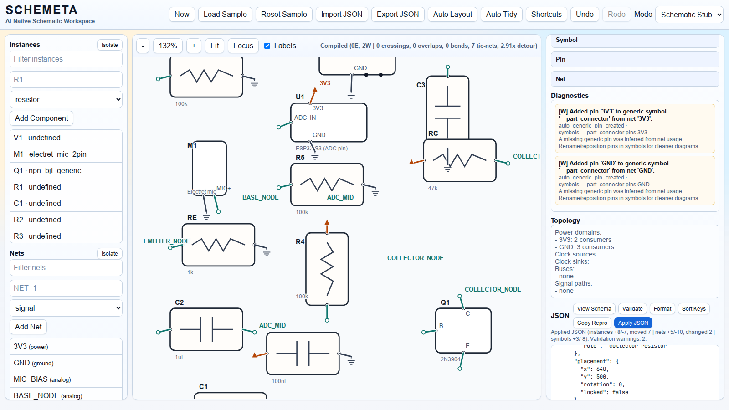Click the Apply JSON button
This screenshot has width=729, height=410.
(x=633, y=323)
